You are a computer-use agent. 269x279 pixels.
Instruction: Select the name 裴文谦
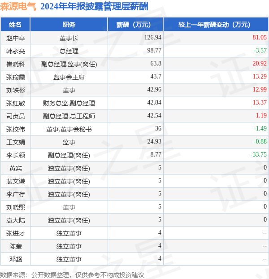pyautogui.click(x=16, y=181)
